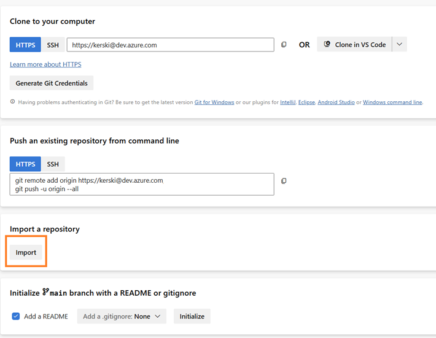Open Learn more about HTTPS link
This screenshot has width=436, height=338.
click(x=45, y=64)
